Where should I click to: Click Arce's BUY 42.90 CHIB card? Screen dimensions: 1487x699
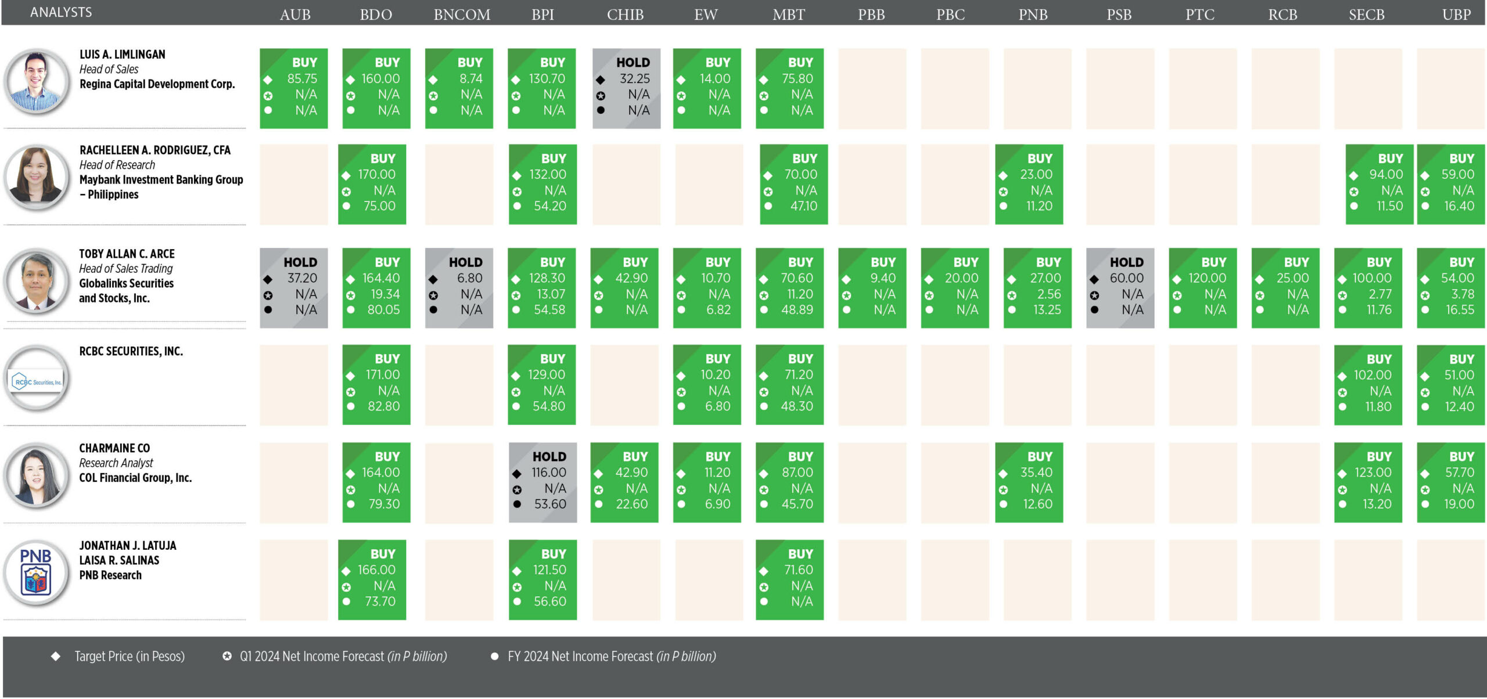[x=624, y=288]
